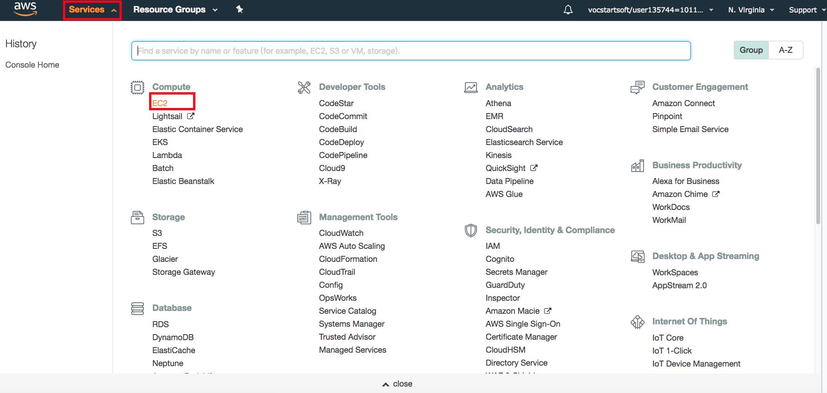The width and height of the screenshot is (827, 393).
Task: Click the services panel scrollbar
Action: point(818,146)
